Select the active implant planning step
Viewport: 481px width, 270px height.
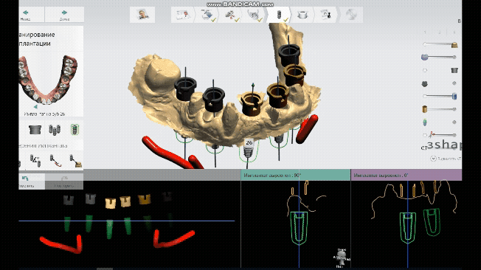[279, 15]
